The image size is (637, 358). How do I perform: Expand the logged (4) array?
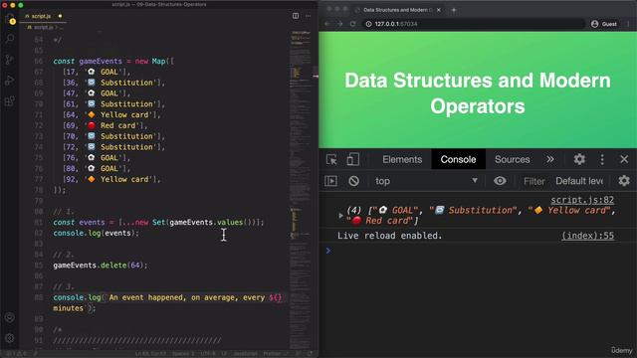pos(340,216)
